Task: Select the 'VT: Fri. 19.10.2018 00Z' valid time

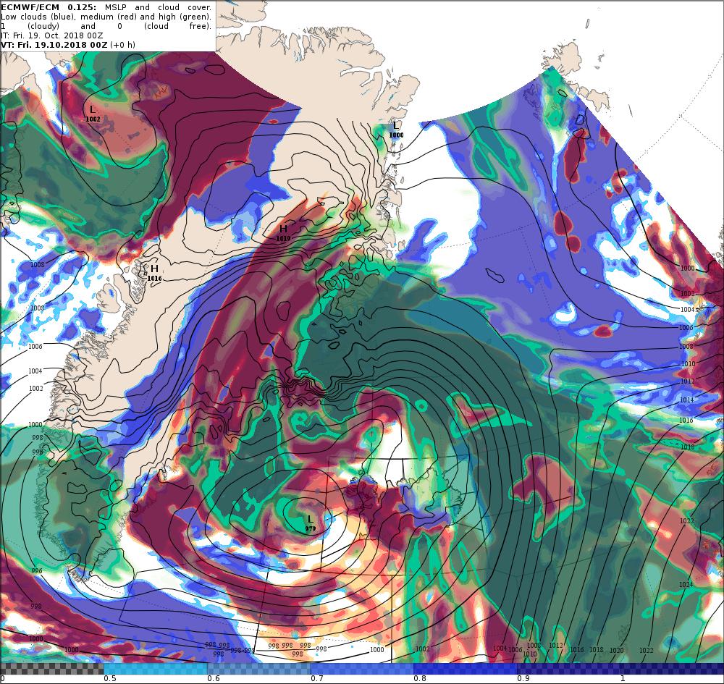Action: click(54, 45)
